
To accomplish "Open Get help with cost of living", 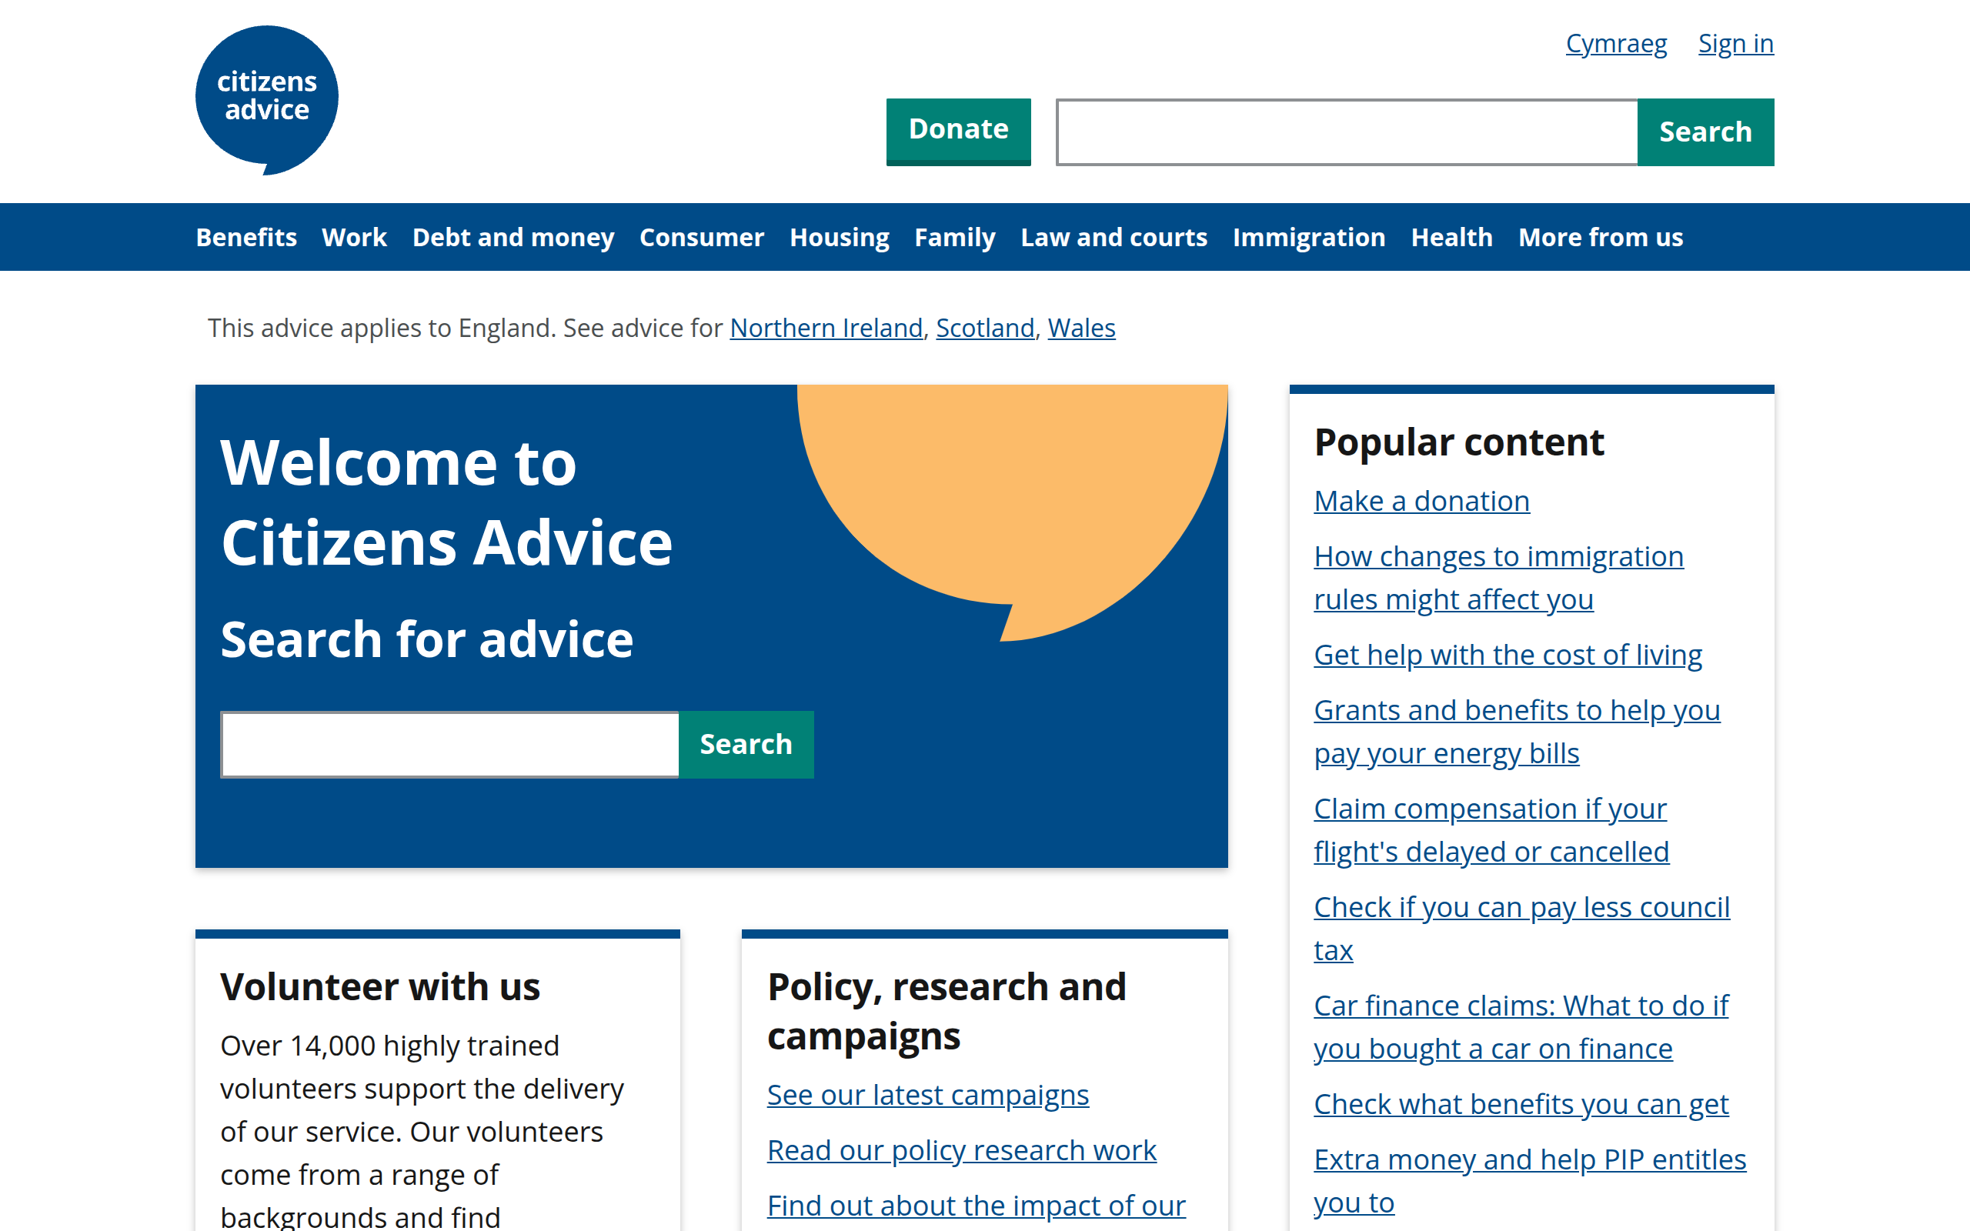I will [1508, 655].
